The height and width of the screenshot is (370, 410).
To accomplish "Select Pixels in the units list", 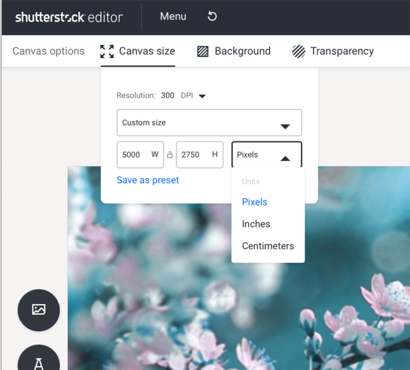I will [x=254, y=202].
